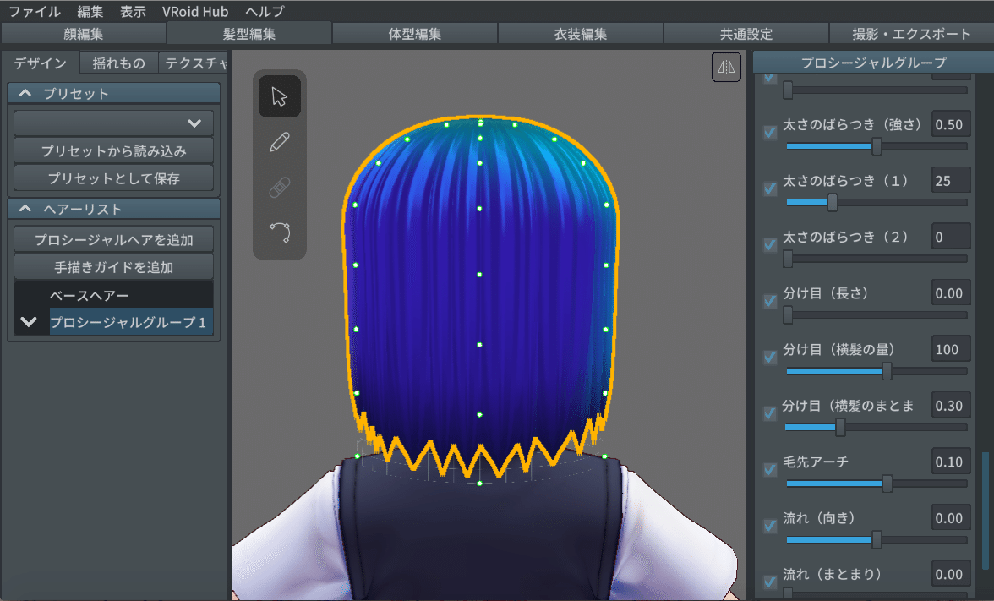This screenshot has width=994, height=601.
Task: Switch to the 共通設定 tab
Action: tap(746, 34)
